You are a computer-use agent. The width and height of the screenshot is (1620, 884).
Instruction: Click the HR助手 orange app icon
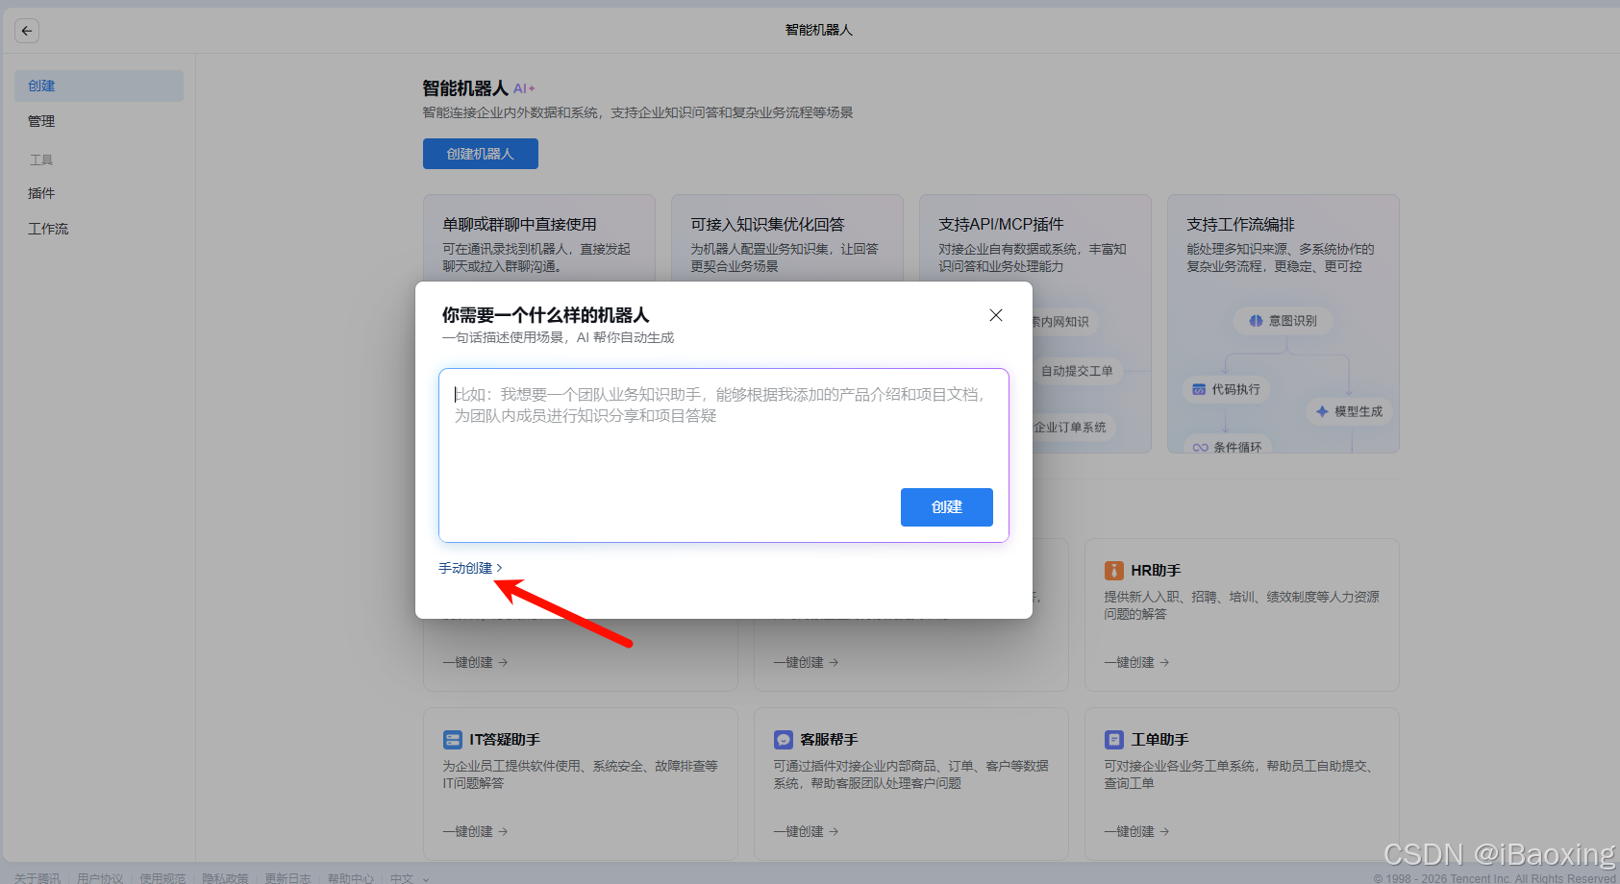click(1113, 570)
